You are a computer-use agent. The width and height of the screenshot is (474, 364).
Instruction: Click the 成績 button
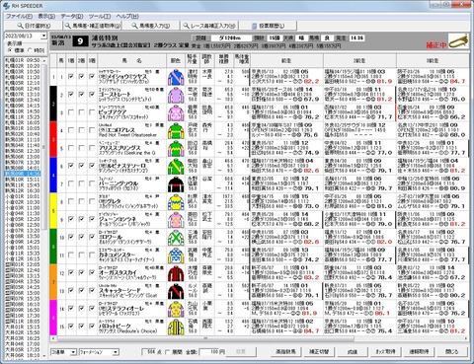tap(353, 352)
